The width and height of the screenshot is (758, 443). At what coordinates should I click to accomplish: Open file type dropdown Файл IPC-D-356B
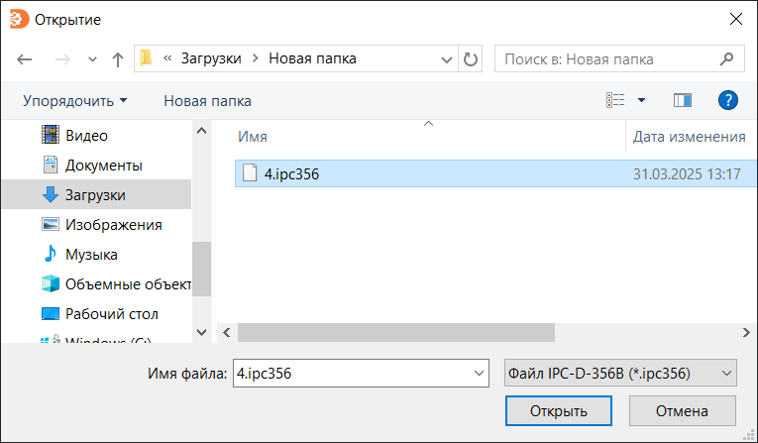(x=620, y=373)
